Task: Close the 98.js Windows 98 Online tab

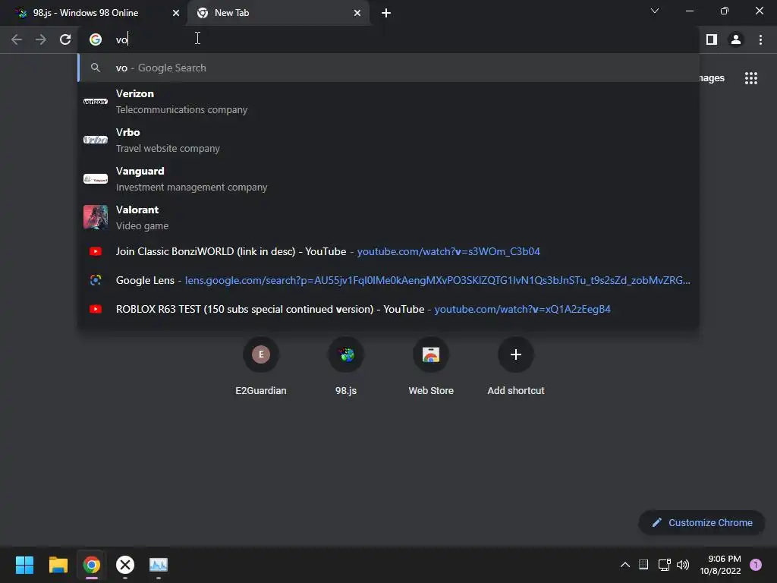Action: coord(176,13)
